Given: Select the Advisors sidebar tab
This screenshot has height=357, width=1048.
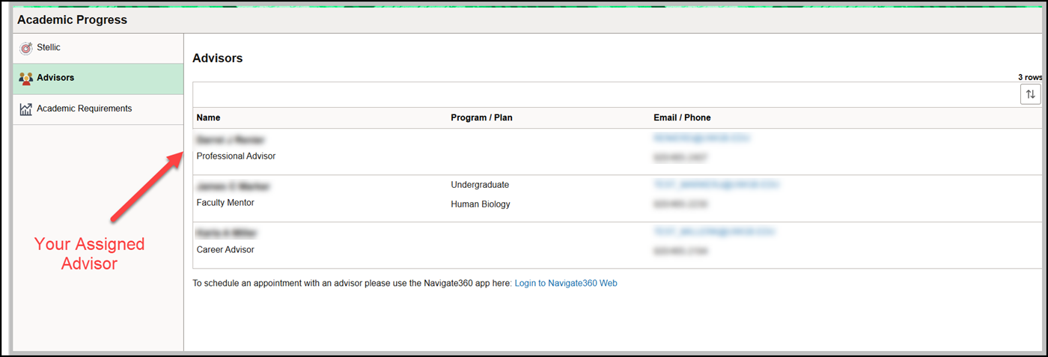Looking at the screenshot, I should point(55,78).
